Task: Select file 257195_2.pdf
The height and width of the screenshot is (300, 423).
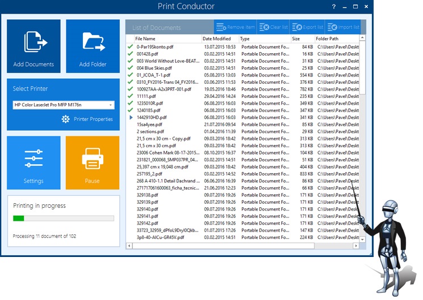Action: (x=149, y=174)
